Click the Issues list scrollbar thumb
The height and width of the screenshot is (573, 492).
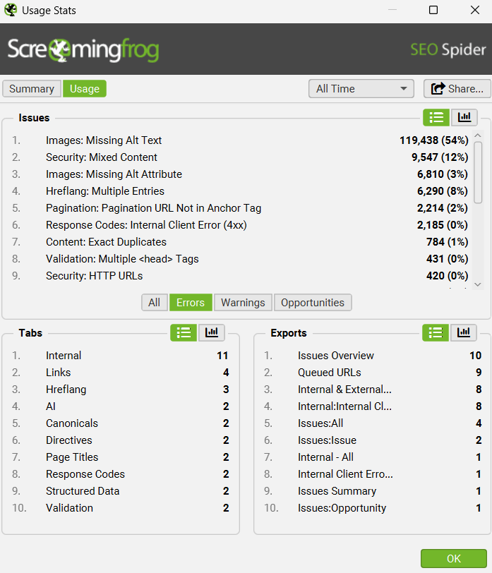click(x=478, y=172)
